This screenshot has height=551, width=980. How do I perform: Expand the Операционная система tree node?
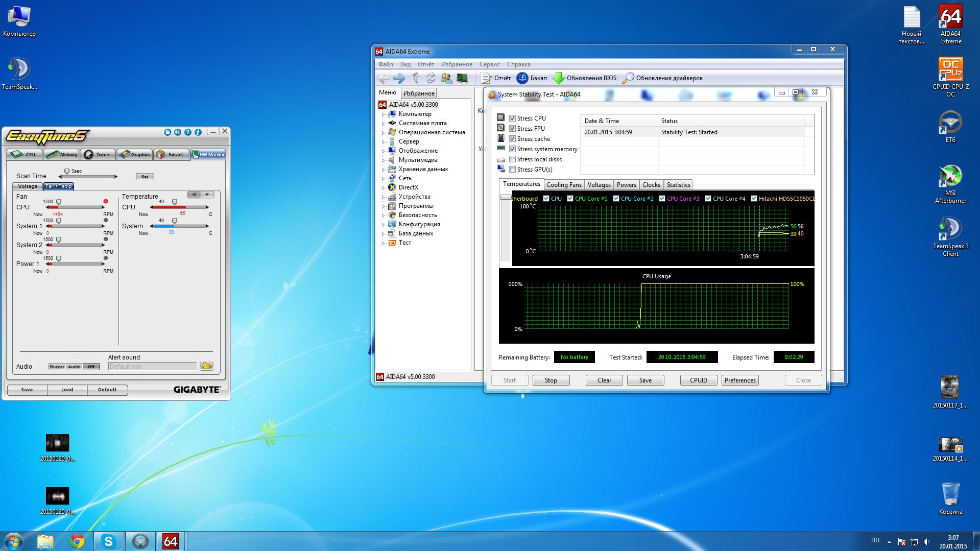tap(383, 133)
